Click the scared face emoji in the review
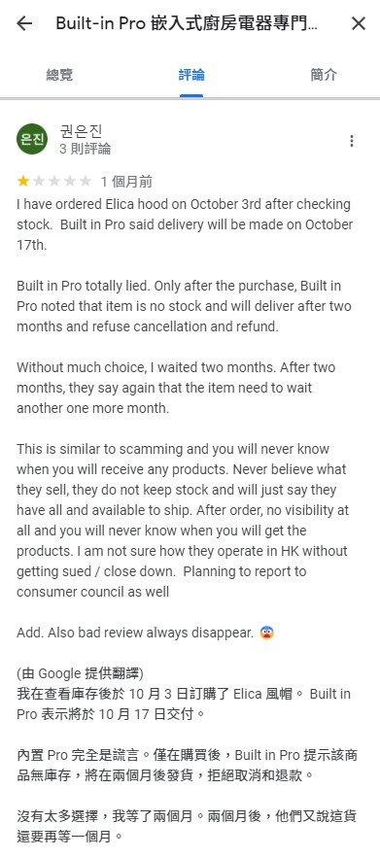380x857 pixels. click(x=267, y=634)
